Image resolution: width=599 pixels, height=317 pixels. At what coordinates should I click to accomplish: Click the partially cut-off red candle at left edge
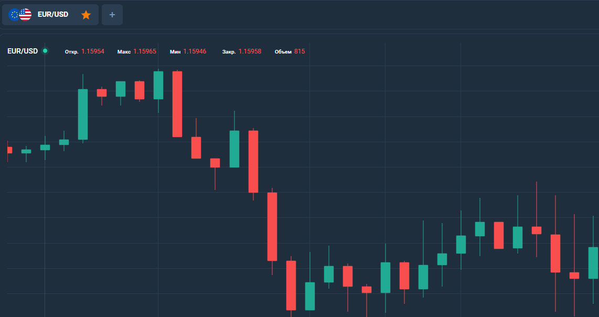9,150
